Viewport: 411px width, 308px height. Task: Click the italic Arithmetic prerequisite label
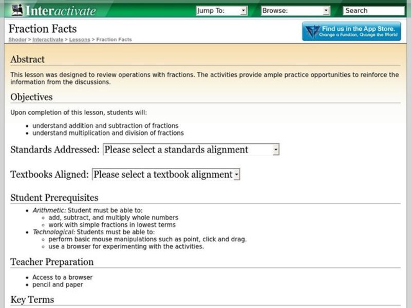(x=49, y=210)
